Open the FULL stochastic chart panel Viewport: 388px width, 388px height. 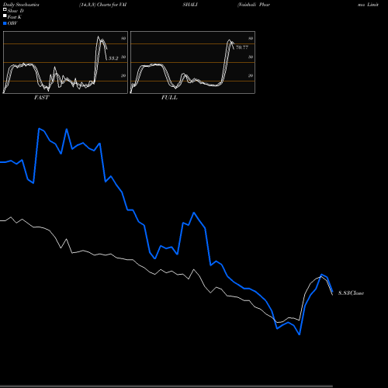[x=192, y=62]
